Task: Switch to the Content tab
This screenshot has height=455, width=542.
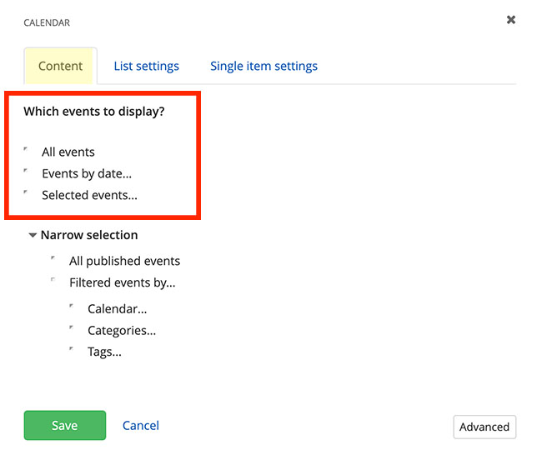Action: (x=60, y=66)
